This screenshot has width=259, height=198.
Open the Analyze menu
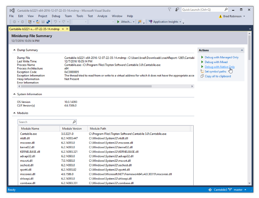[x=102, y=16]
